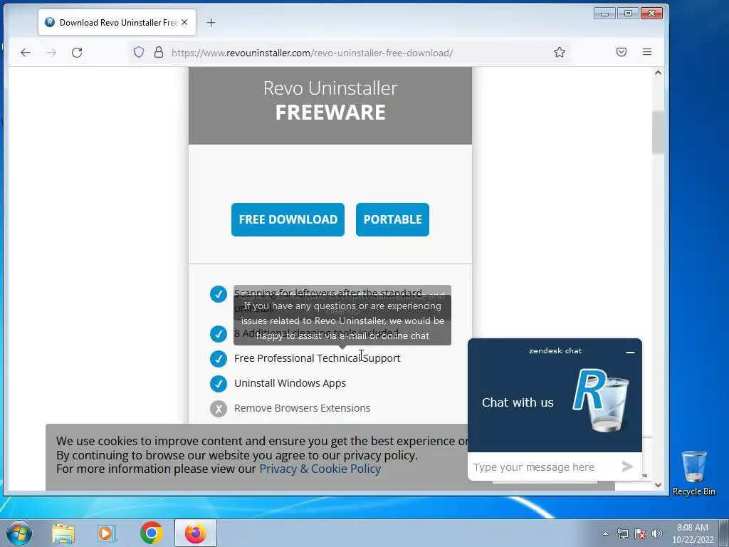Image resolution: width=729 pixels, height=547 pixels.
Task: Save page to Pocket icon
Action: 621,52
